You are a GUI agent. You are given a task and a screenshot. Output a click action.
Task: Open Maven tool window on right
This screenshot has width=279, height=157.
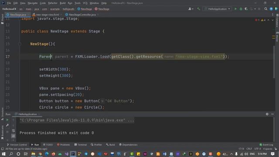[x=277, y=37]
